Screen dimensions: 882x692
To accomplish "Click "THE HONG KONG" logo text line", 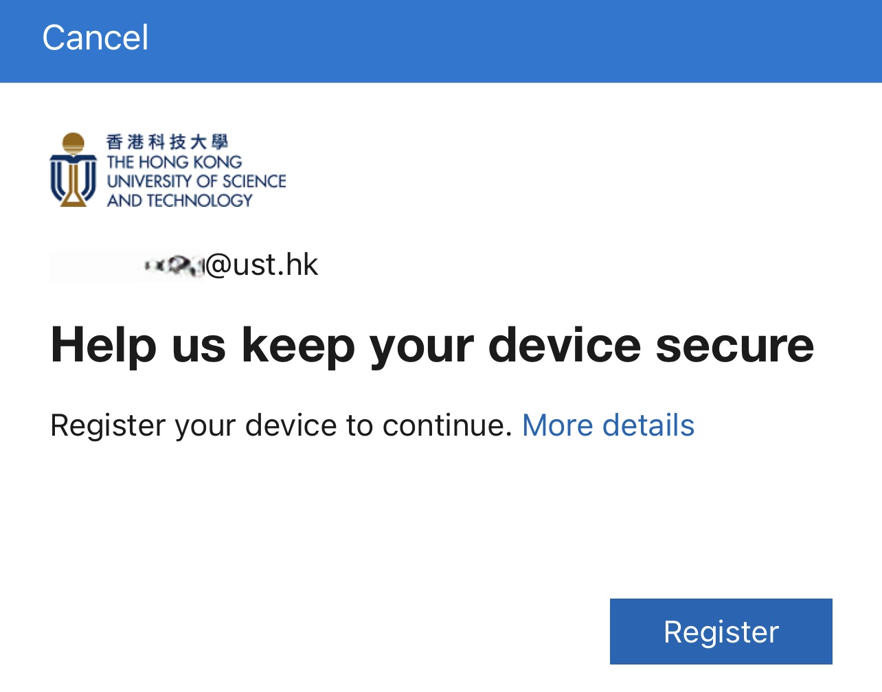I will point(174,162).
